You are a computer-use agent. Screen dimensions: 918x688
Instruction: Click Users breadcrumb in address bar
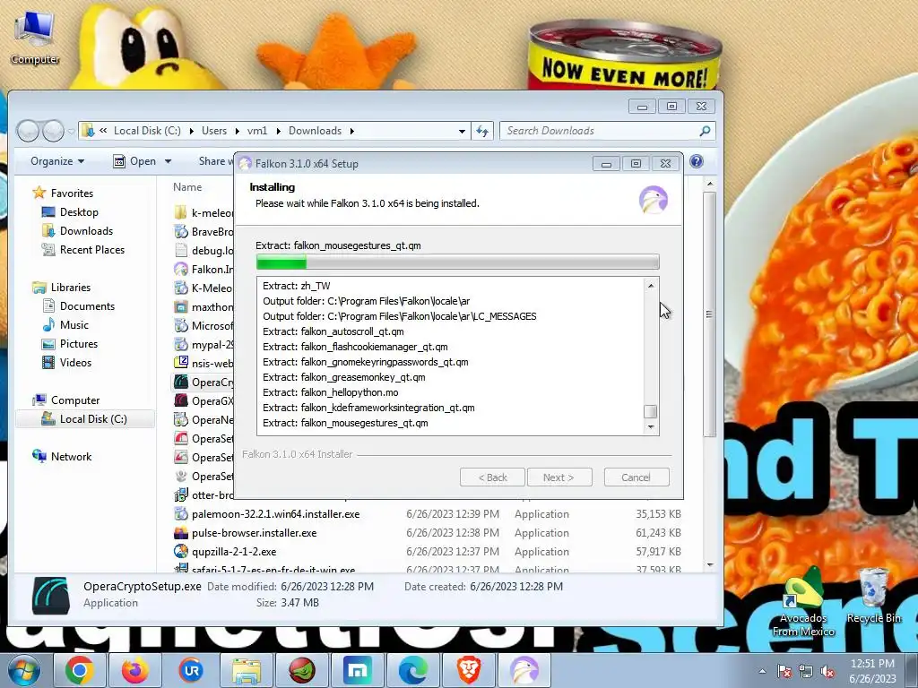coord(214,131)
